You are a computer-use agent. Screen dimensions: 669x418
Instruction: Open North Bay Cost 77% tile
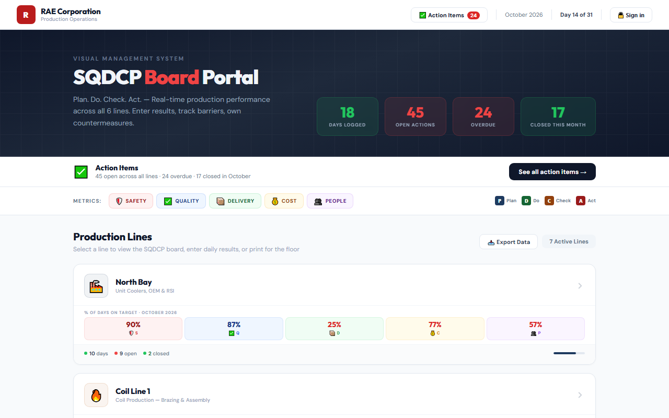point(435,329)
